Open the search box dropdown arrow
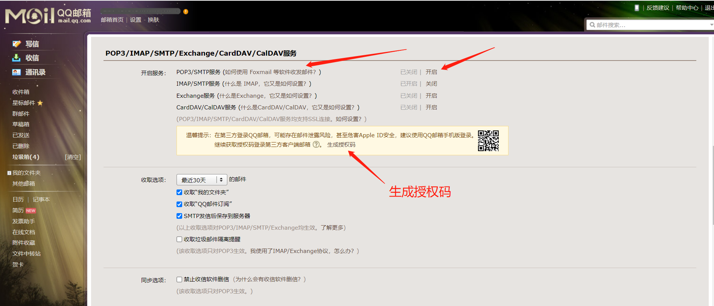714x306 pixels. tap(711, 25)
